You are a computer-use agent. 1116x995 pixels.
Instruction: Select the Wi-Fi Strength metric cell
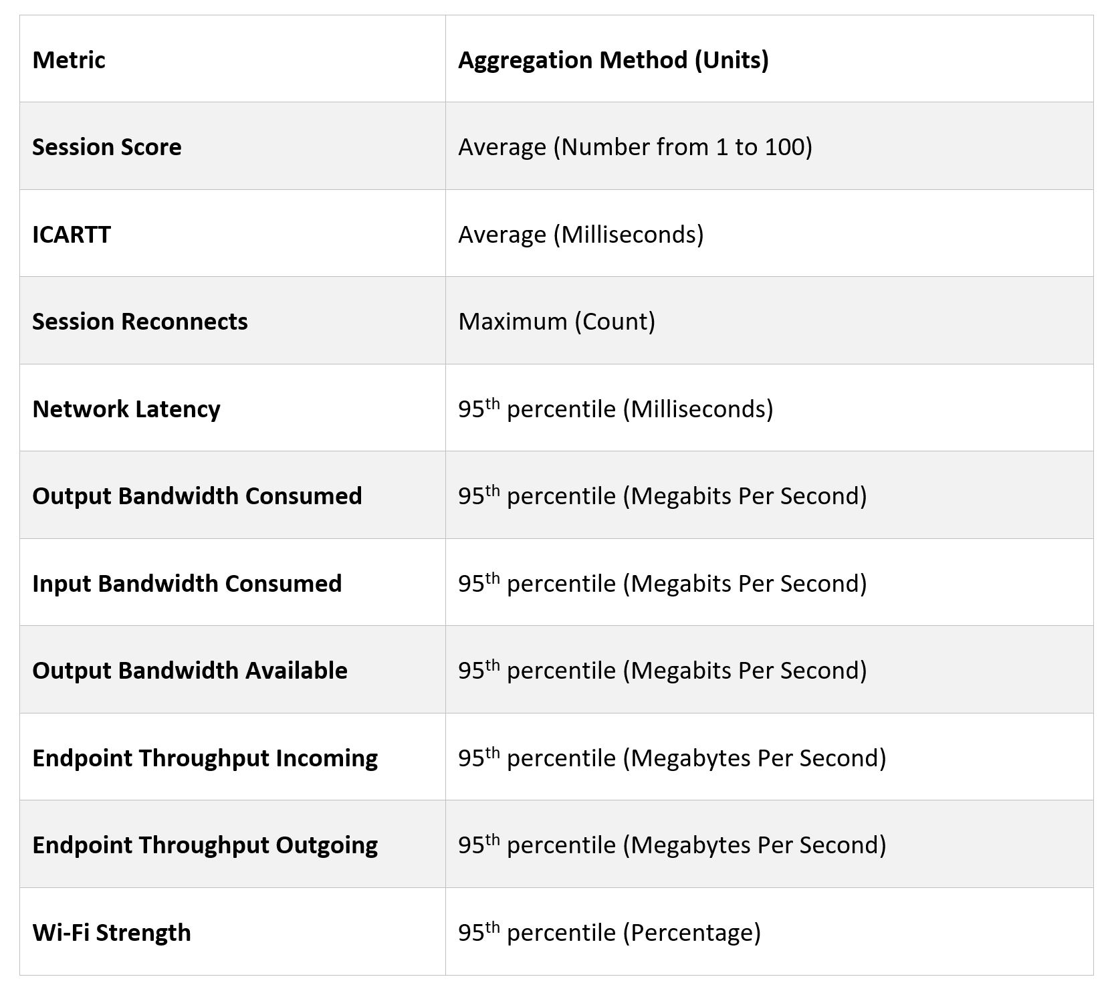[112, 933]
